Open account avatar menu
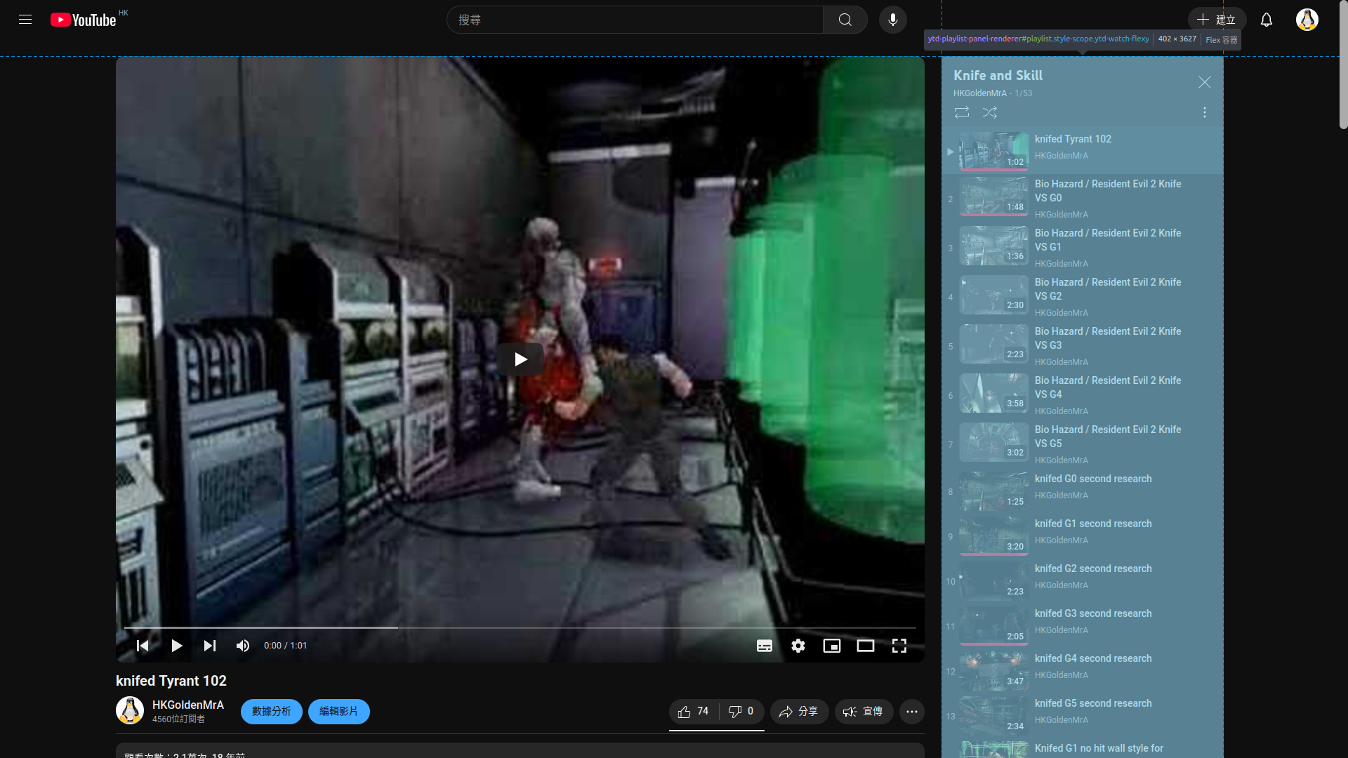The image size is (1348, 758). (1307, 20)
